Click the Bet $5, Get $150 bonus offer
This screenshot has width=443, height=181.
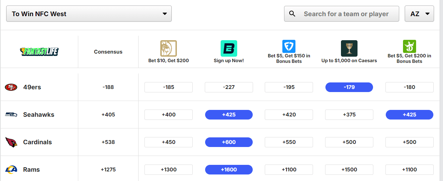tap(289, 58)
